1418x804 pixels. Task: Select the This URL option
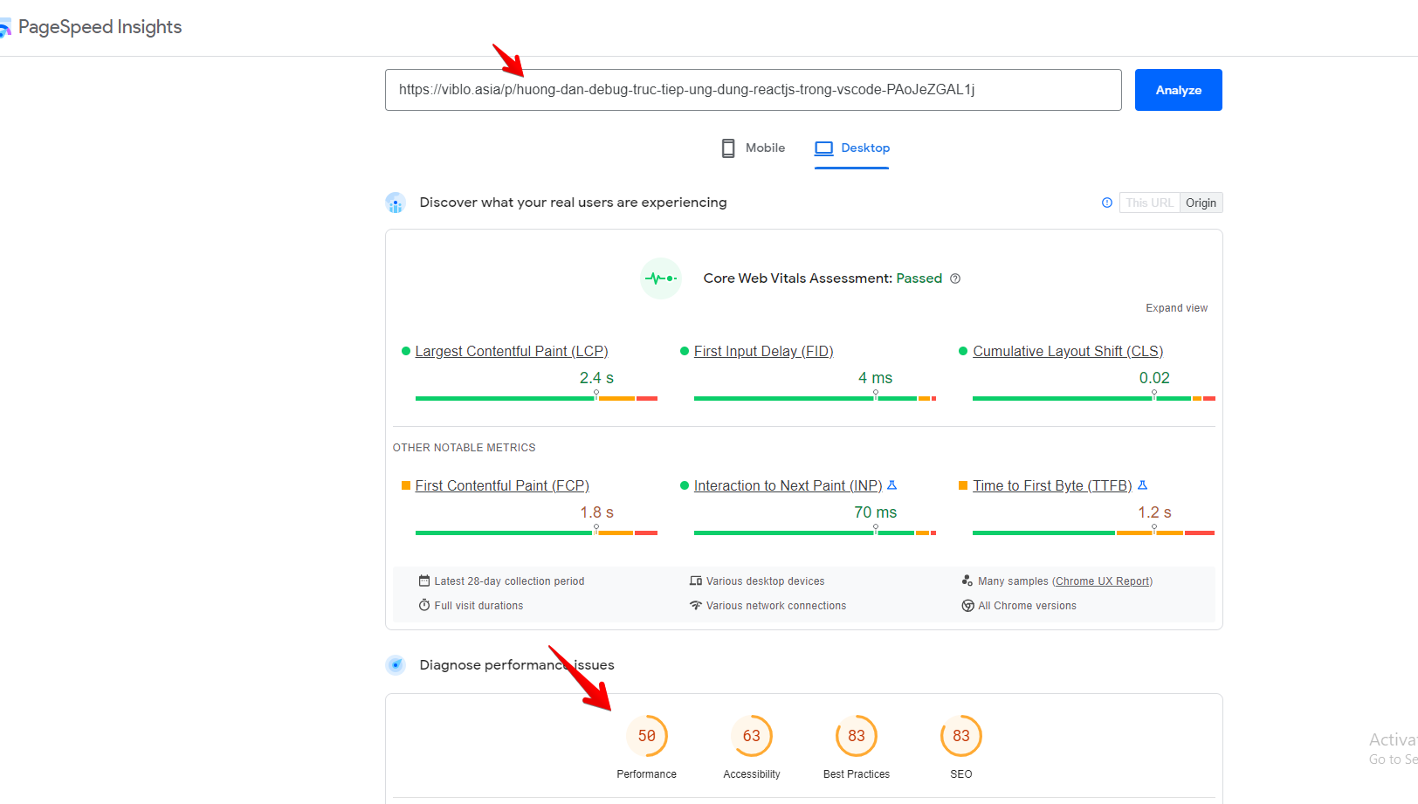(1149, 202)
